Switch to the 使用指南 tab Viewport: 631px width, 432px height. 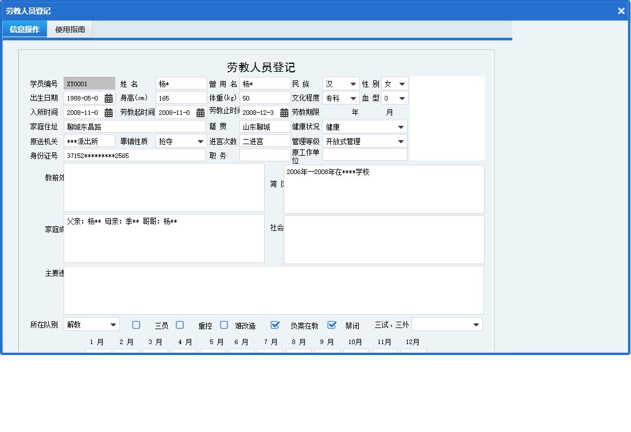click(x=70, y=29)
